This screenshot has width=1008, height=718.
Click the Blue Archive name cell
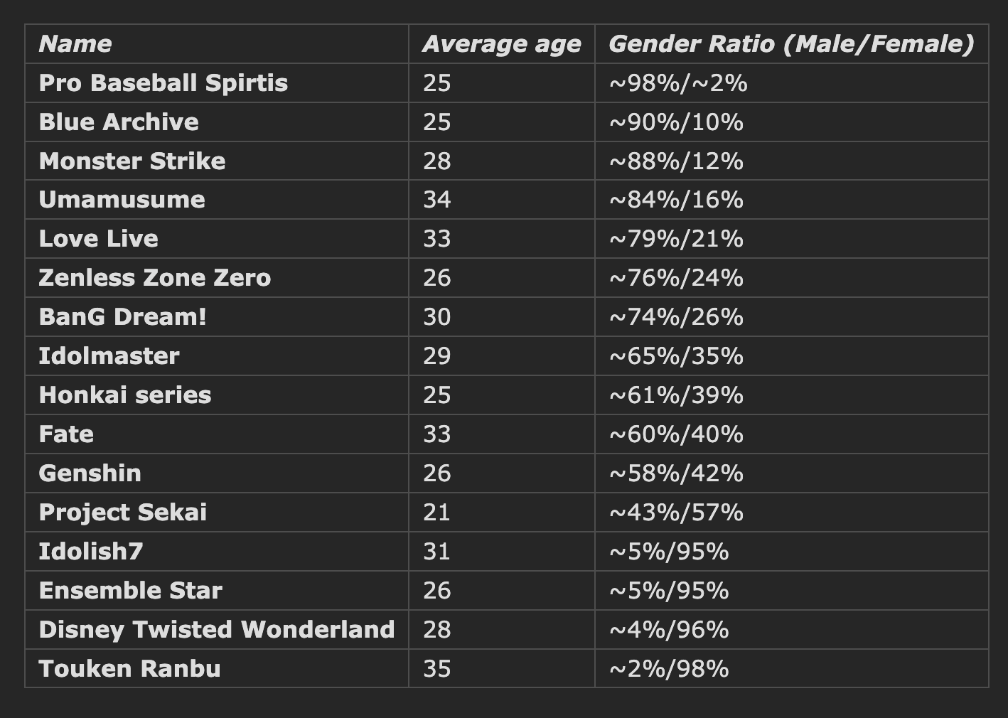point(119,122)
